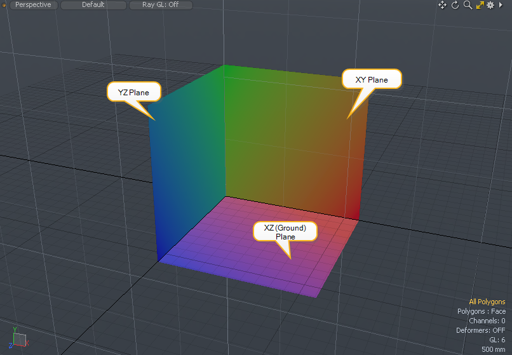Click the zoom magnifier icon
Viewport: 512px width, 355px height.
(468, 5)
